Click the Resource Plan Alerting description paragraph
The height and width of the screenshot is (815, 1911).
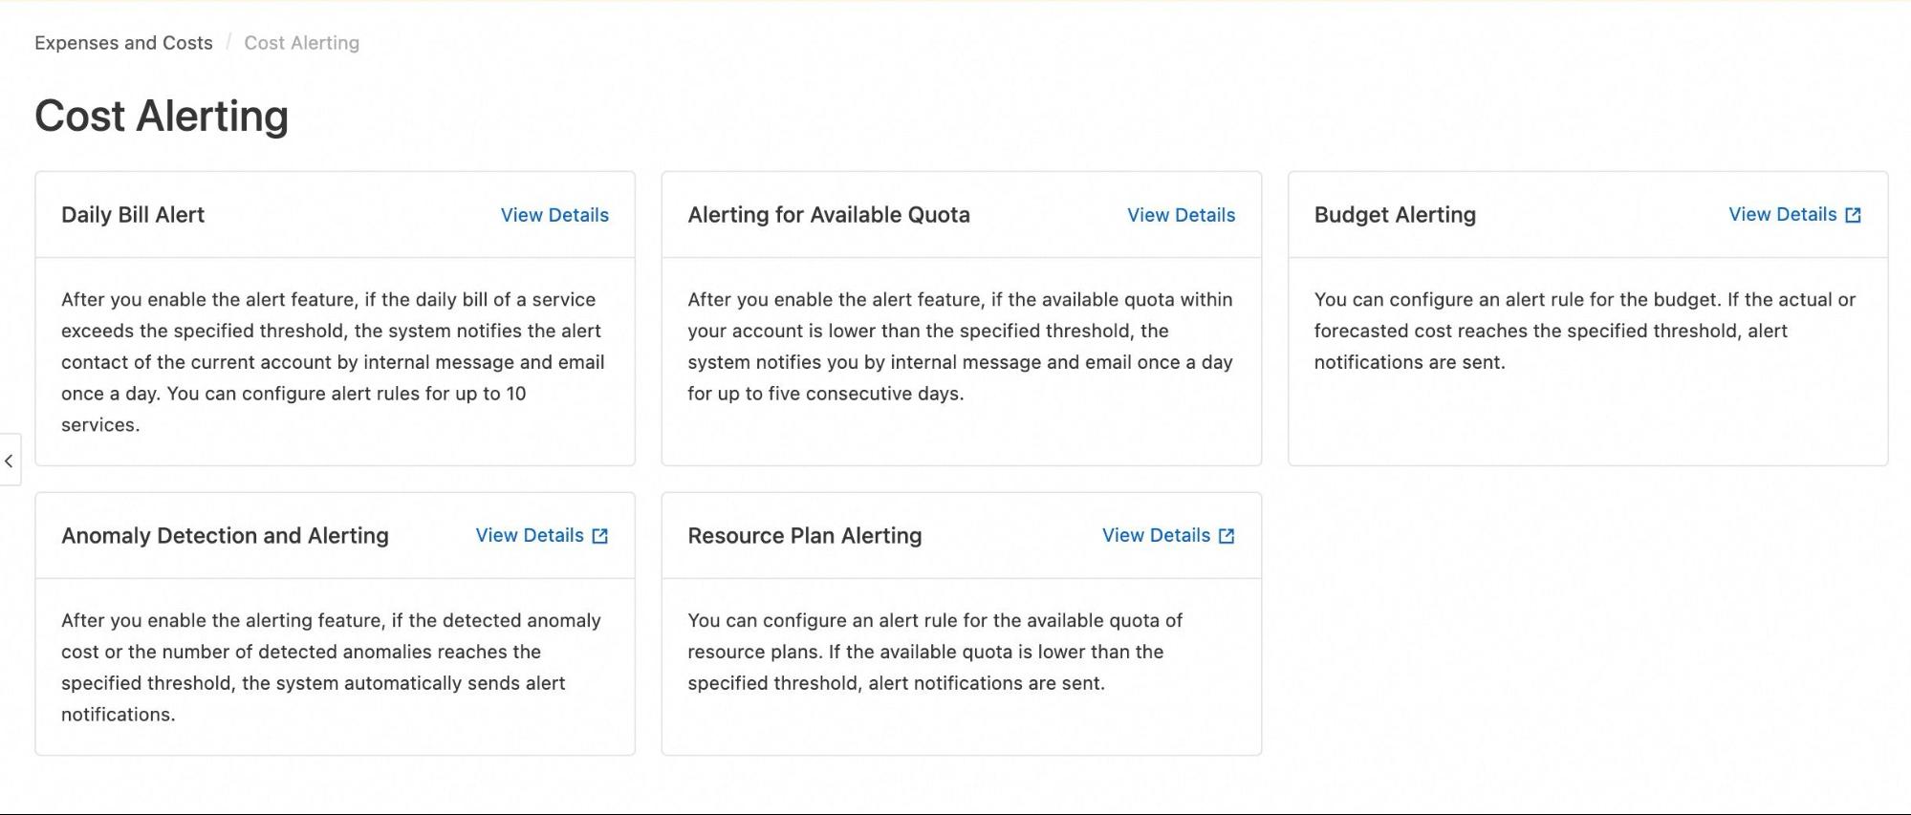(x=934, y=652)
